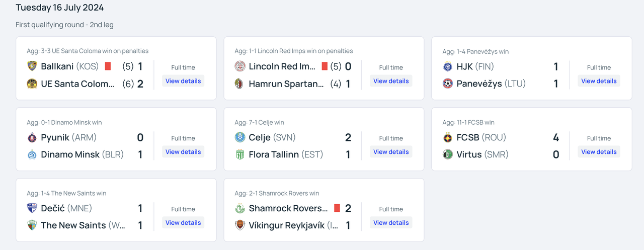Image resolution: width=644 pixels, height=250 pixels.
Task: Click the FCSB club badge icon
Action: (x=448, y=138)
